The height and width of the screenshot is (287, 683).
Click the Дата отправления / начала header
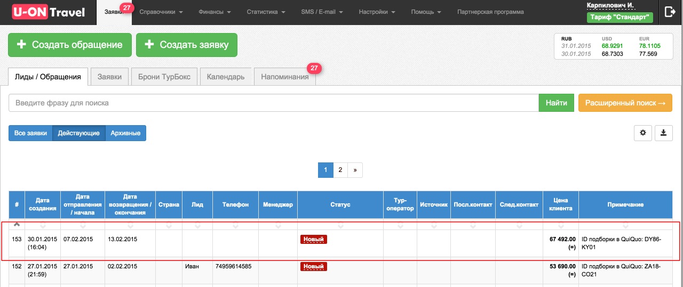(83, 204)
